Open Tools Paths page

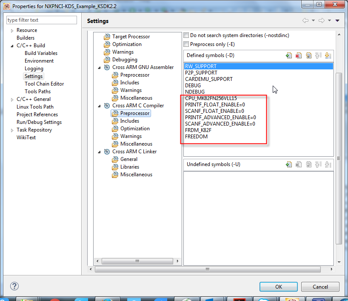pyautogui.click(x=37, y=92)
